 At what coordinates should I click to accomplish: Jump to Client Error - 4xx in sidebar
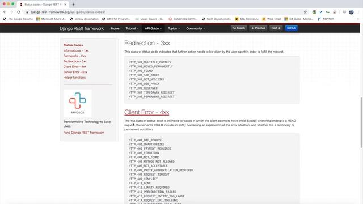pos(75,67)
